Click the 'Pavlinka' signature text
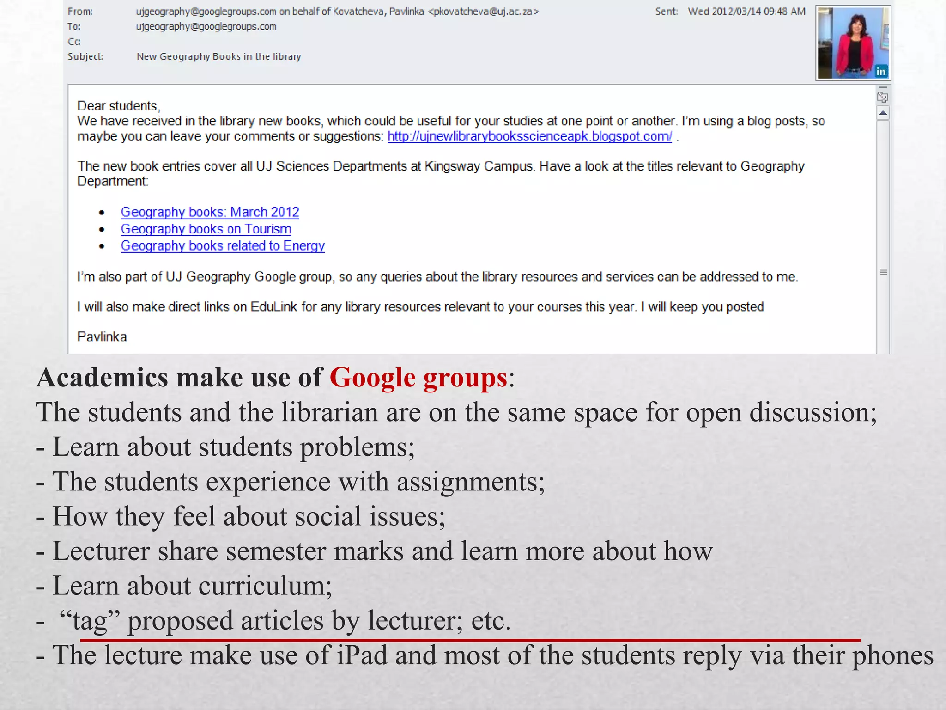Image resolution: width=946 pixels, height=710 pixels. pos(102,337)
